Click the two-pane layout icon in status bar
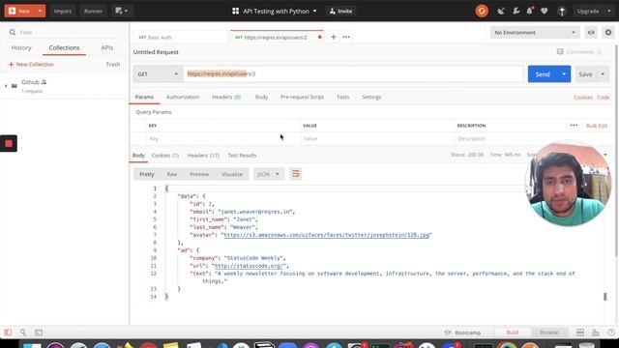This screenshot has width=619, height=348. (580, 333)
